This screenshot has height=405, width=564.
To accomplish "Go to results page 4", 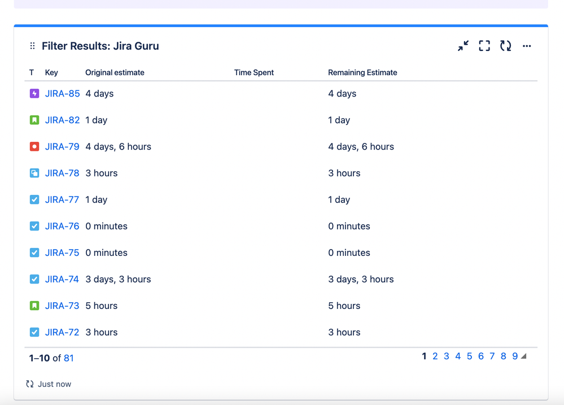I will tap(458, 356).
